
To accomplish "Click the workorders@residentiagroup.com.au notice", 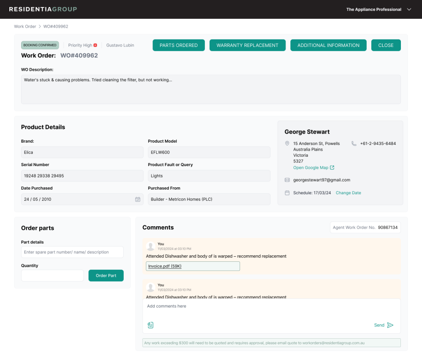I will [271, 343].
